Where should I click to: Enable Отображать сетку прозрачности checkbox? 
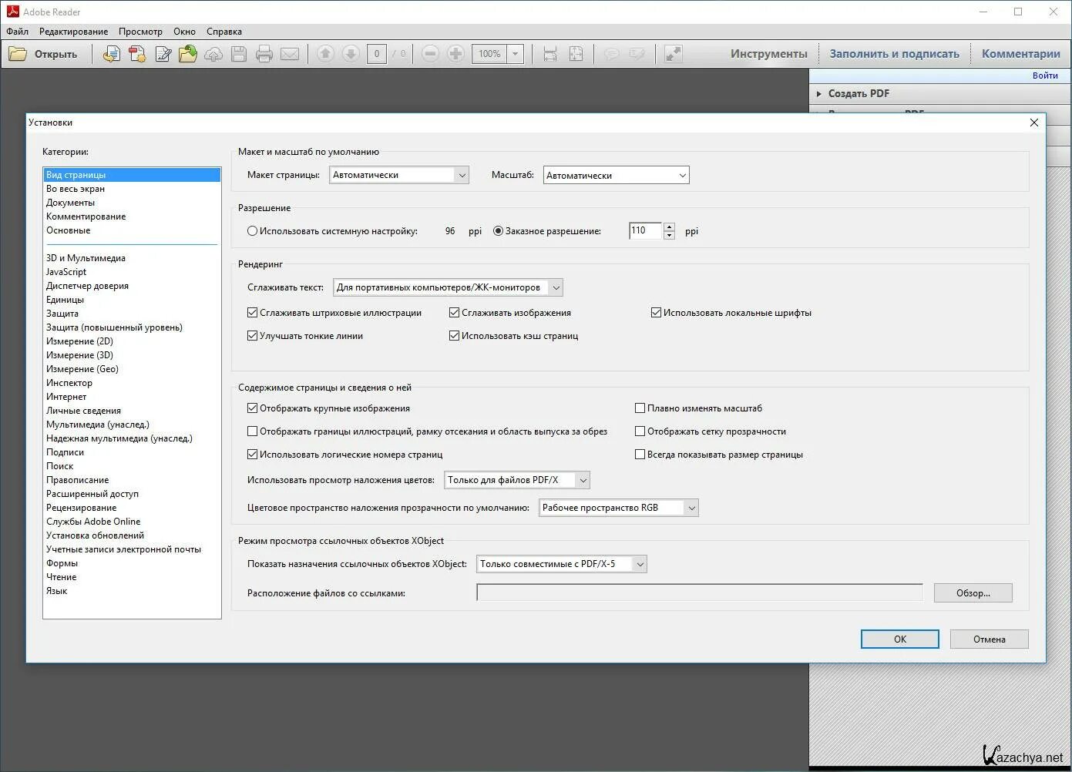tap(640, 431)
